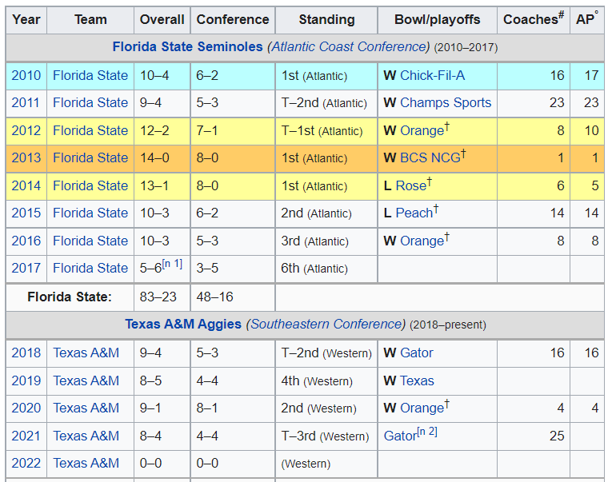The image size is (608, 482).
Task: Click the Southeastern Conference link
Action: click(x=326, y=325)
